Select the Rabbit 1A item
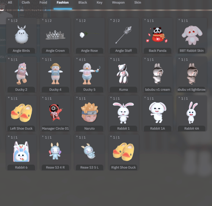Viewport: 212px width, 206px height. click(x=158, y=112)
